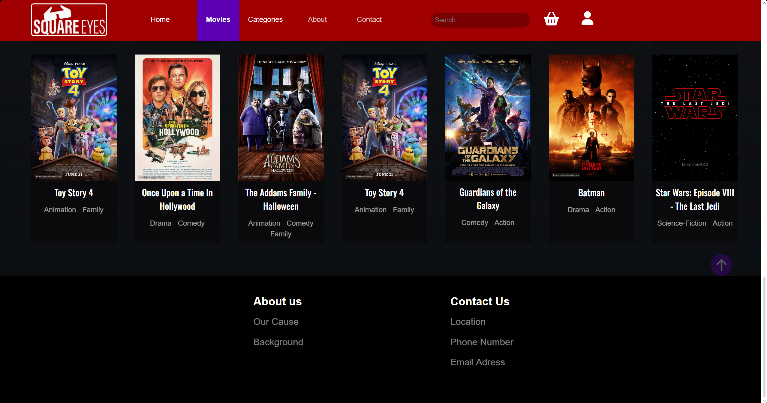The height and width of the screenshot is (403, 767).
Task: Click the Square Eyes logo
Action: pyautogui.click(x=69, y=20)
